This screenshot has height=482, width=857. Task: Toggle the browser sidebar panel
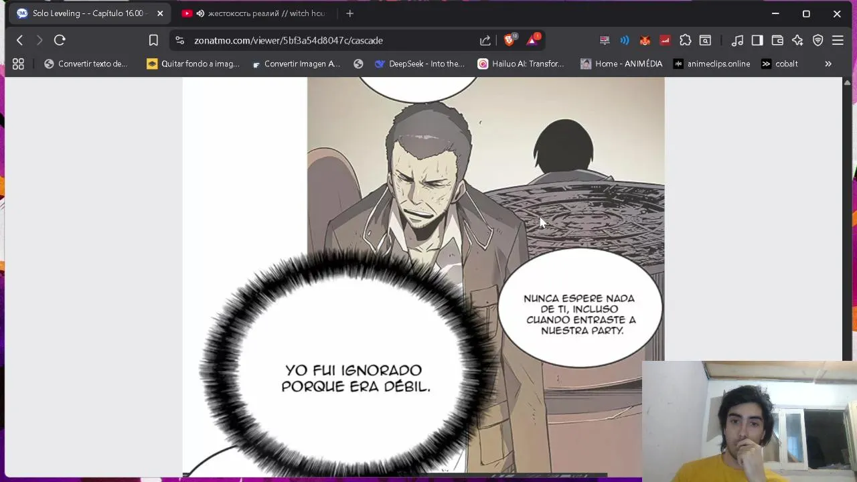pyautogui.click(x=757, y=40)
